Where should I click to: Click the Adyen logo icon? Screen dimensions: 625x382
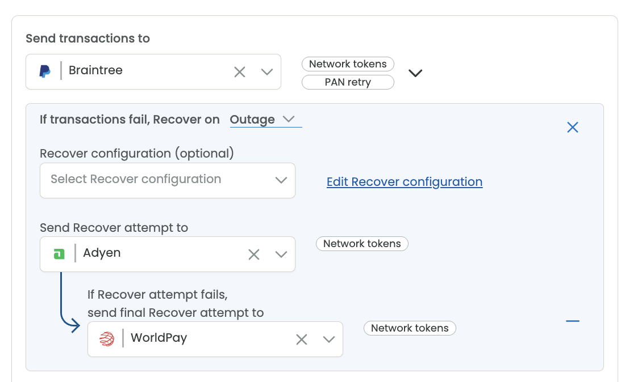[x=59, y=253]
